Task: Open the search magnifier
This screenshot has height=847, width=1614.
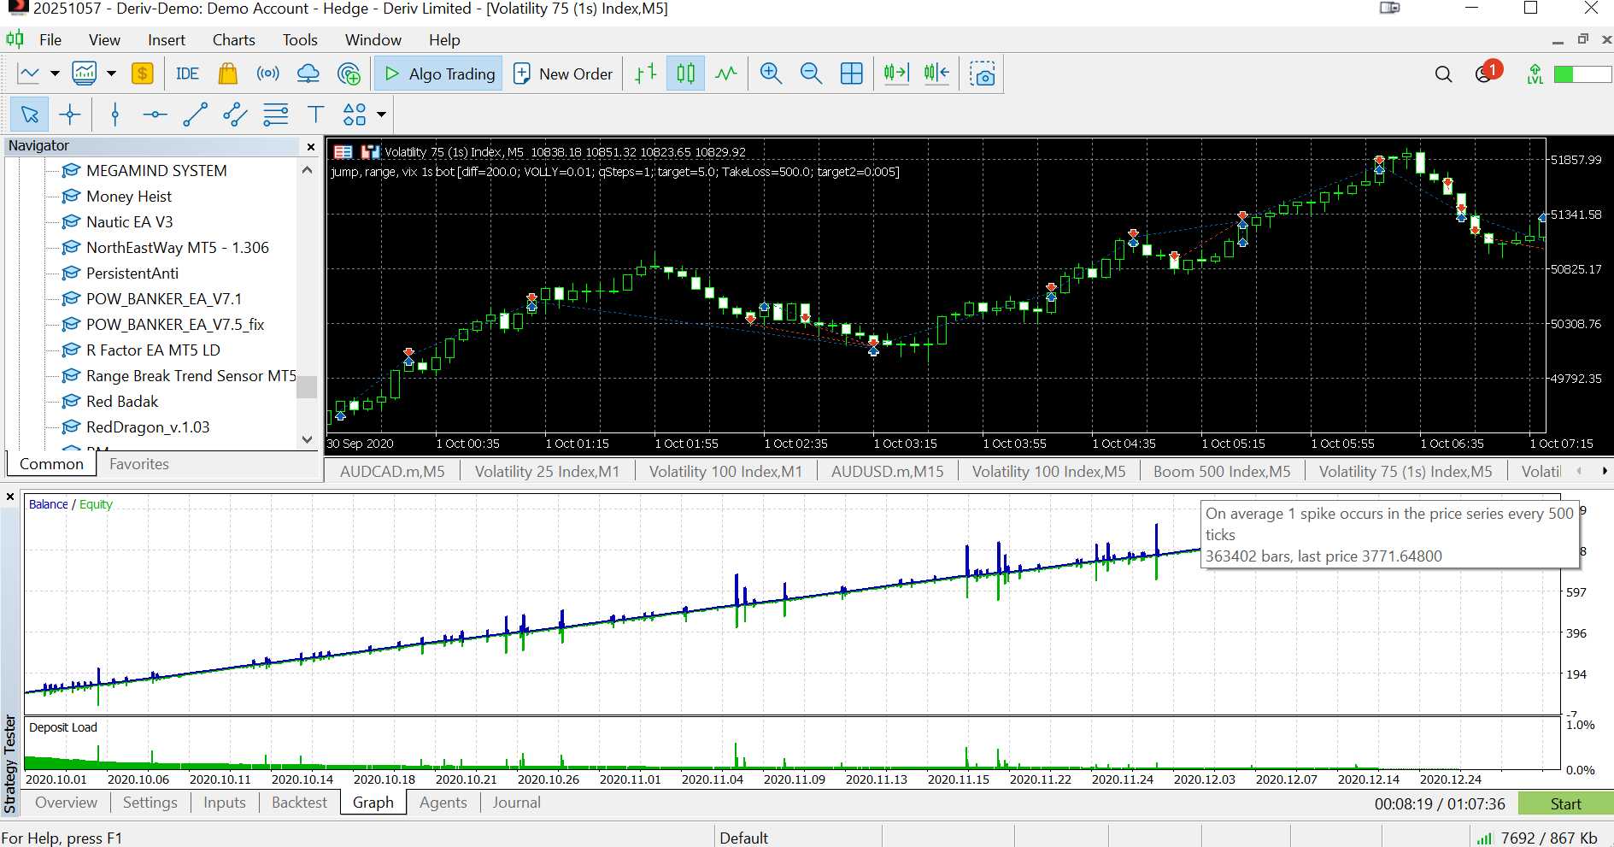Action: 1443,74
